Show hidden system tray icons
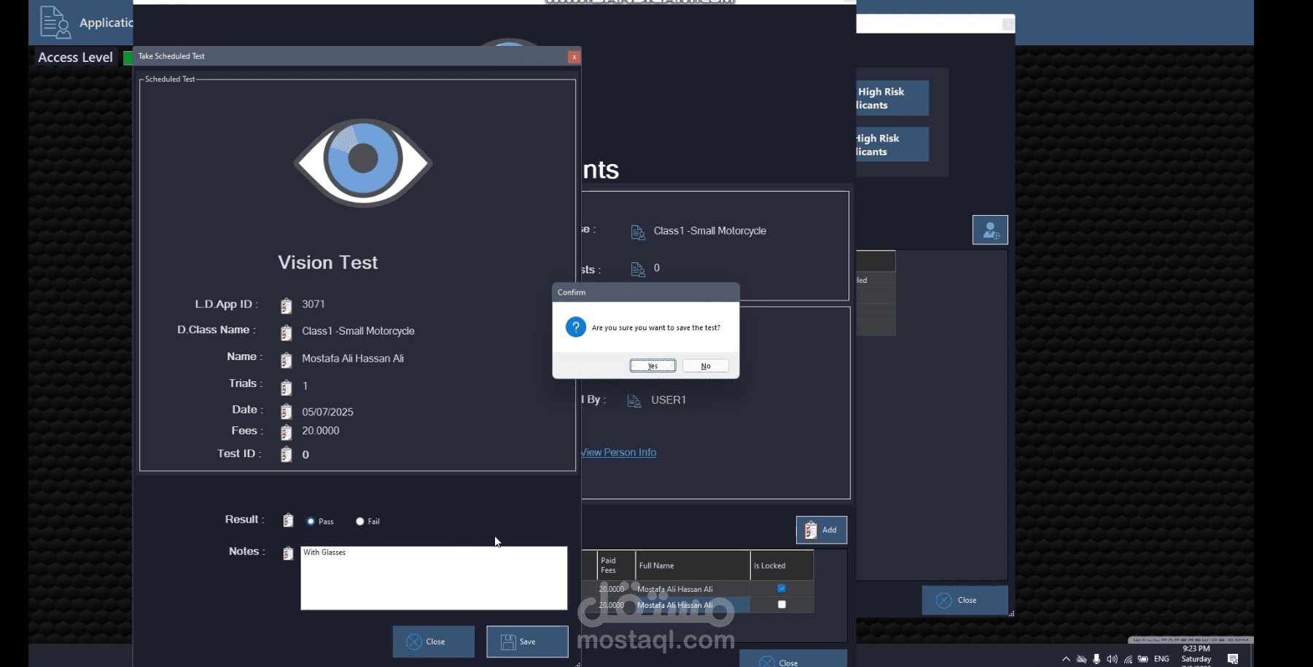The width and height of the screenshot is (1313, 667). click(1066, 659)
